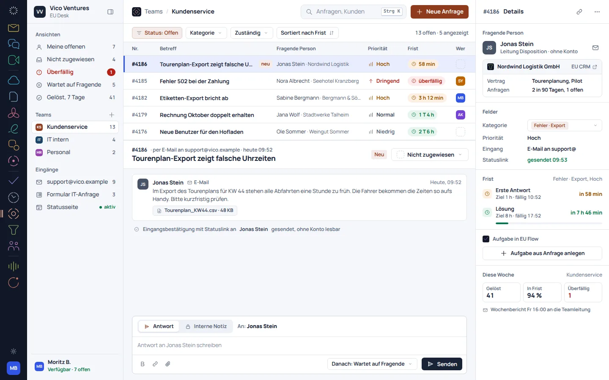Click Aufgabe aus Anfrage anlegen

(x=542, y=253)
